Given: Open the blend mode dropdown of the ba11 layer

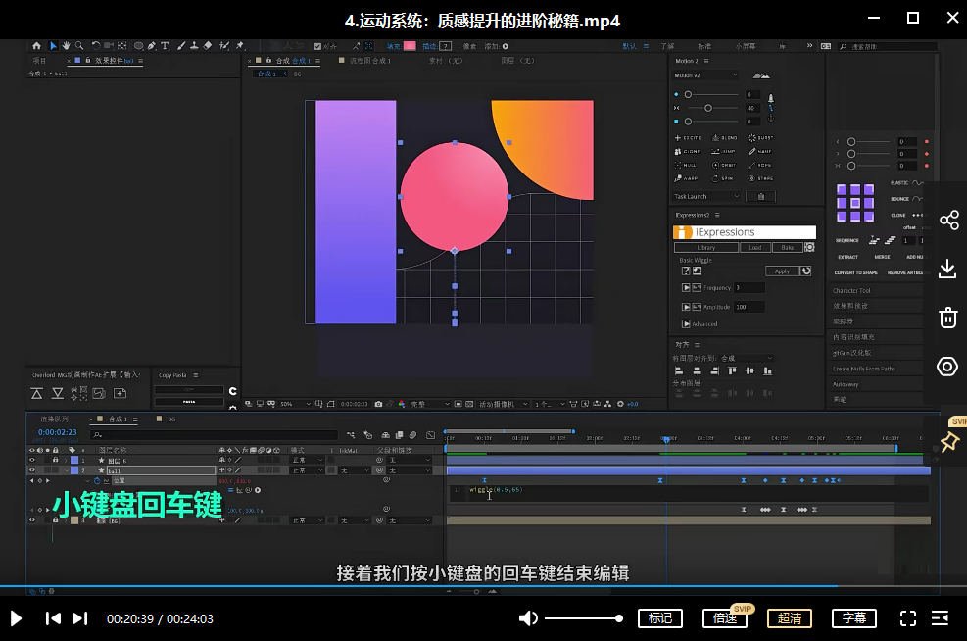Looking at the screenshot, I should [298, 468].
